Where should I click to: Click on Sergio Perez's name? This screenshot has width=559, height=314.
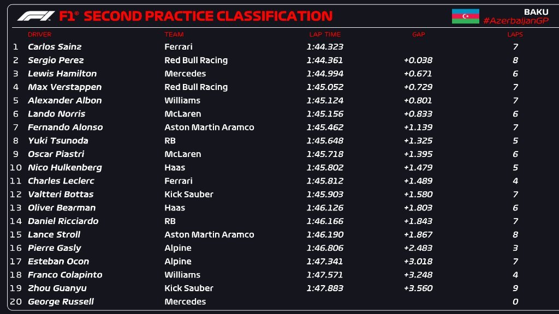point(56,60)
